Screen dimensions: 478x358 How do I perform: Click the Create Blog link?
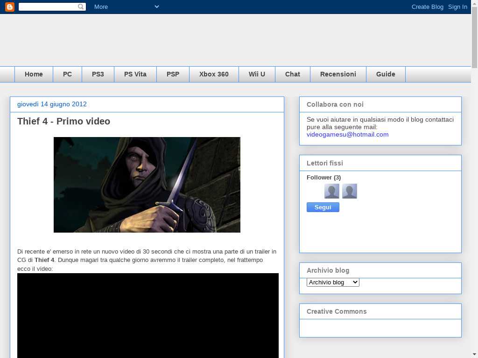pyautogui.click(x=427, y=7)
